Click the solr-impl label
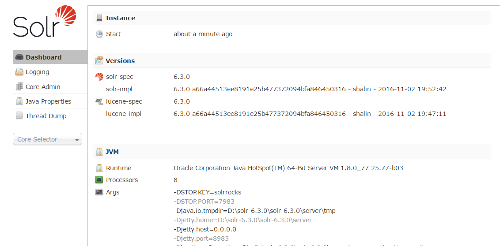The height and width of the screenshot is (246, 500). pyautogui.click(x=119, y=89)
